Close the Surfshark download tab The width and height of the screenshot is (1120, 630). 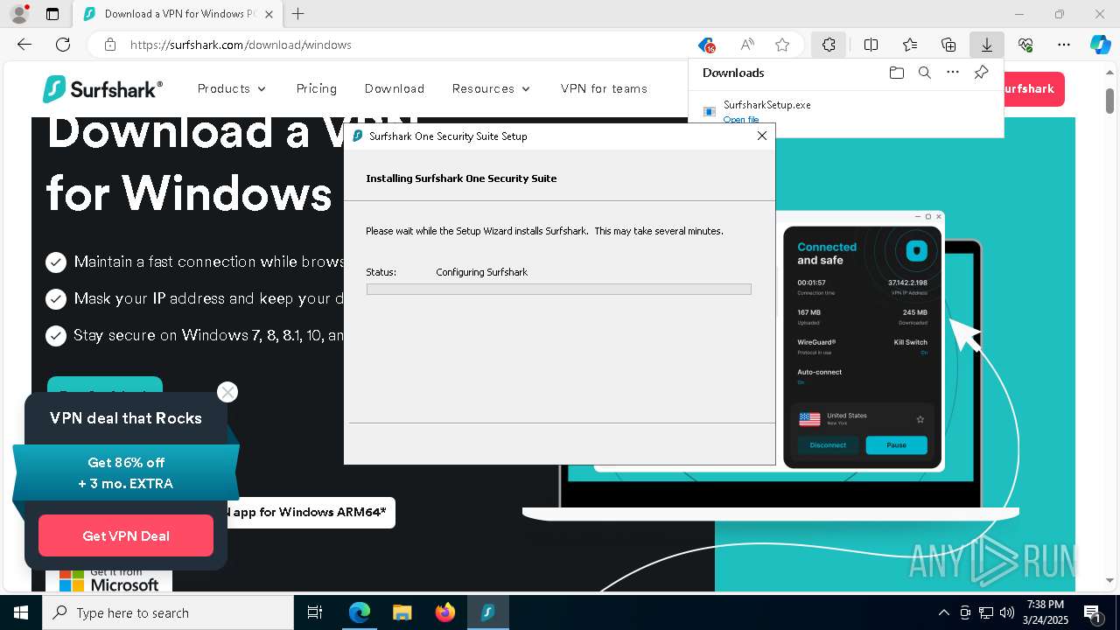pyautogui.click(x=269, y=14)
